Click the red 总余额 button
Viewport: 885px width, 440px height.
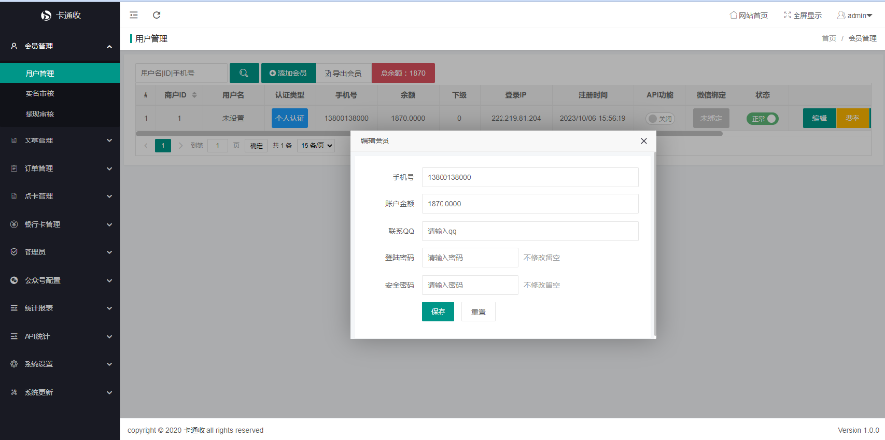403,73
